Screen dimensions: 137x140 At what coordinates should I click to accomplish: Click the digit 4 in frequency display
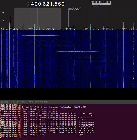[32, 4]
